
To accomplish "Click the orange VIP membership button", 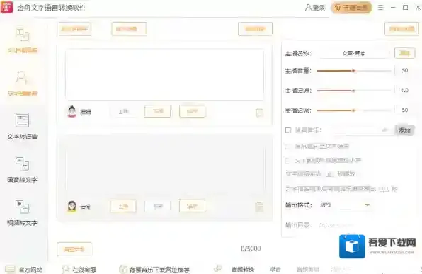I will click(352, 8).
